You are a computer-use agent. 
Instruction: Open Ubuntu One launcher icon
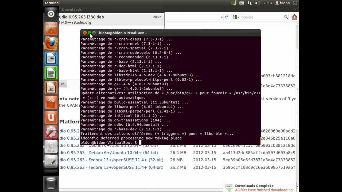pos(51,117)
